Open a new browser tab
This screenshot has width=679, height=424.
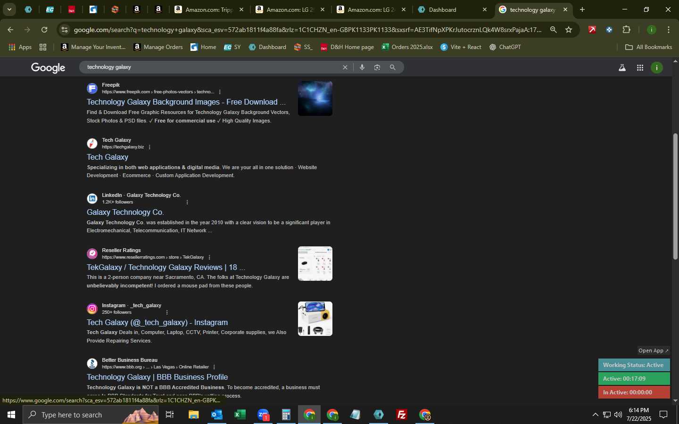pyautogui.click(x=582, y=9)
